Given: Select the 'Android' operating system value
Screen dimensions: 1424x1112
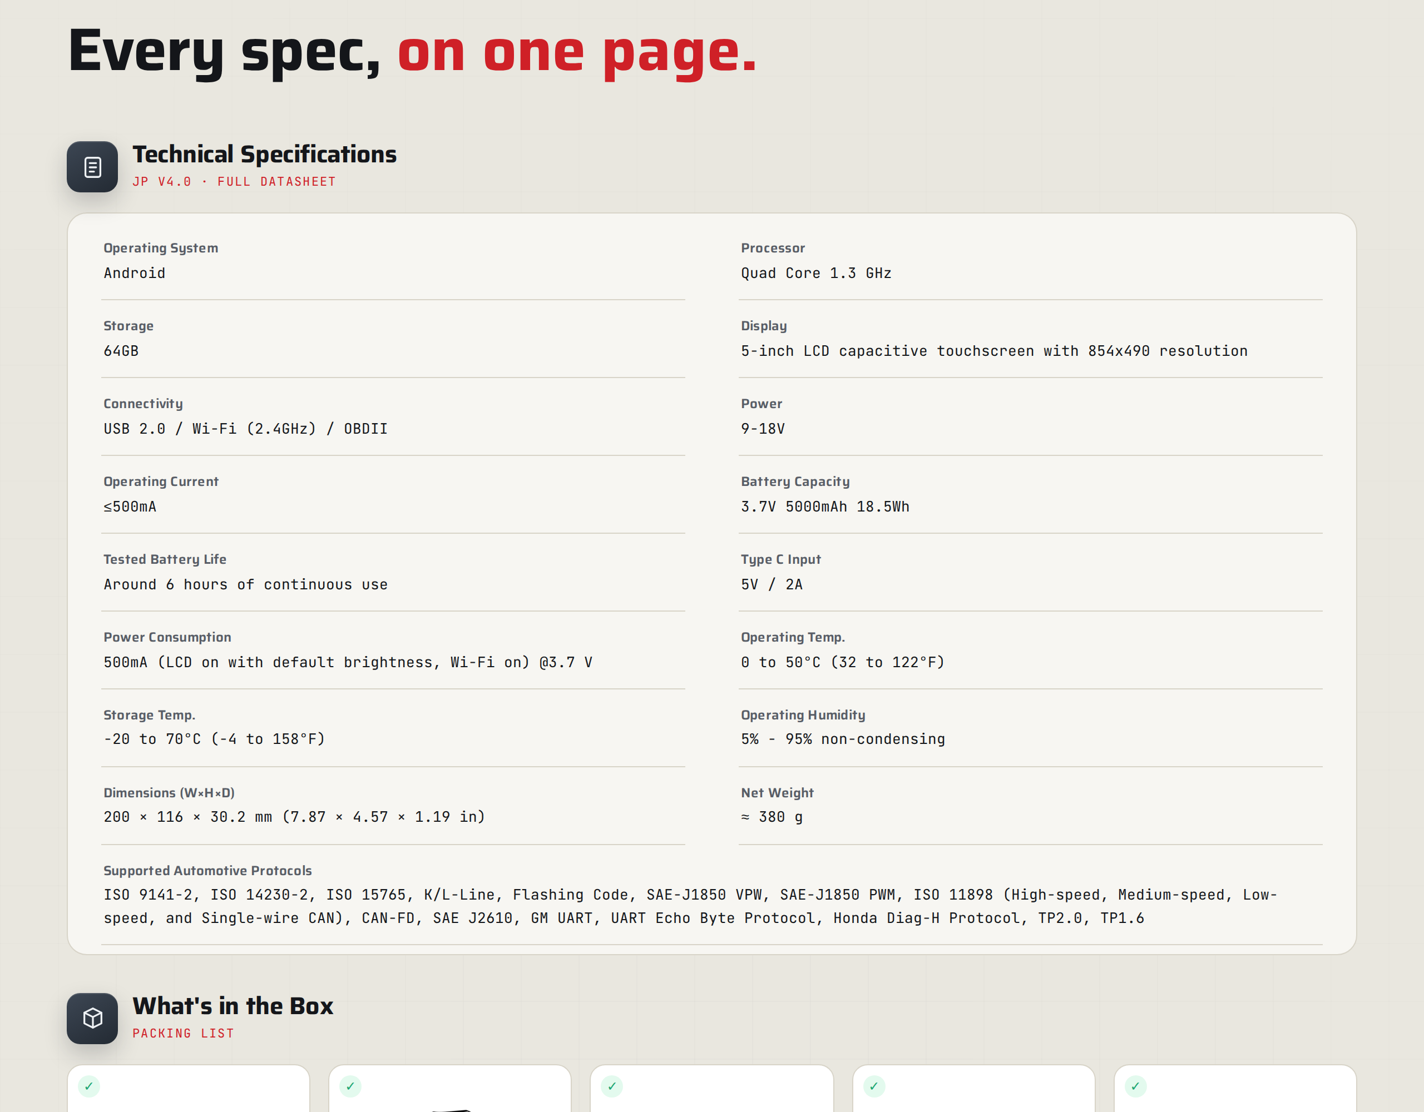Looking at the screenshot, I should tap(134, 273).
